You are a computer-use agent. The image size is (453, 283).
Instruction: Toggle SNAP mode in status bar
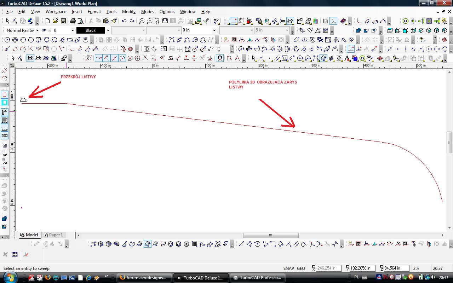tap(288, 268)
